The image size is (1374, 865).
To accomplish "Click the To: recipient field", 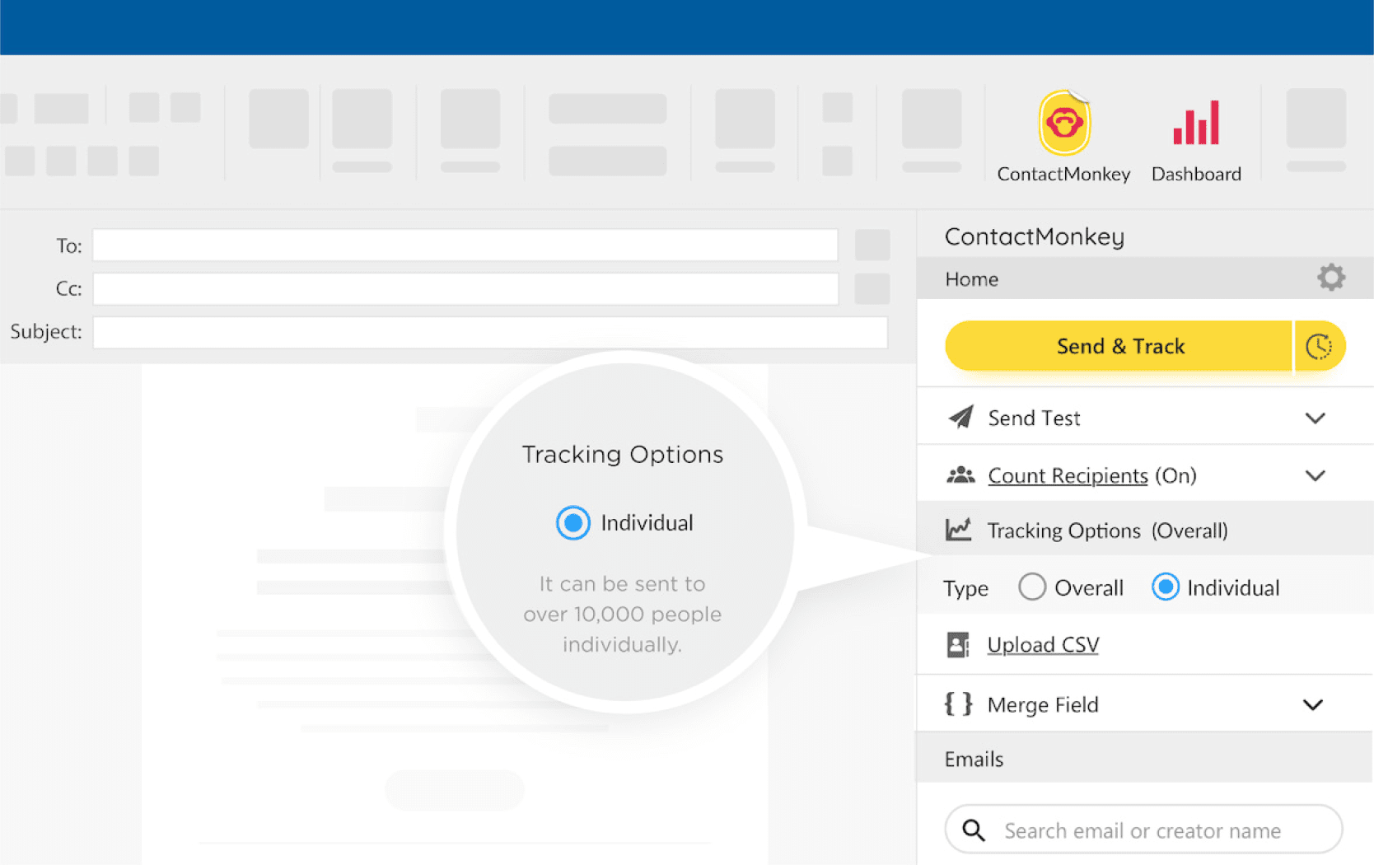I will coord(465,245).
